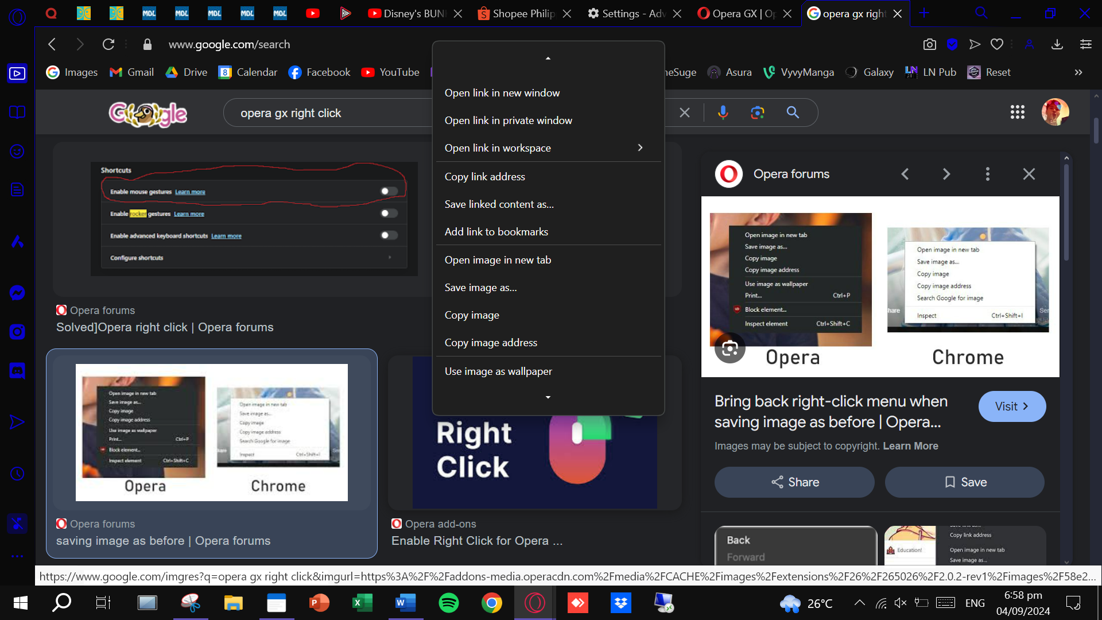Open three-dot menu in image preview panel
Viewport: 1102px width, 620px height.
click(x=988, y=174)
